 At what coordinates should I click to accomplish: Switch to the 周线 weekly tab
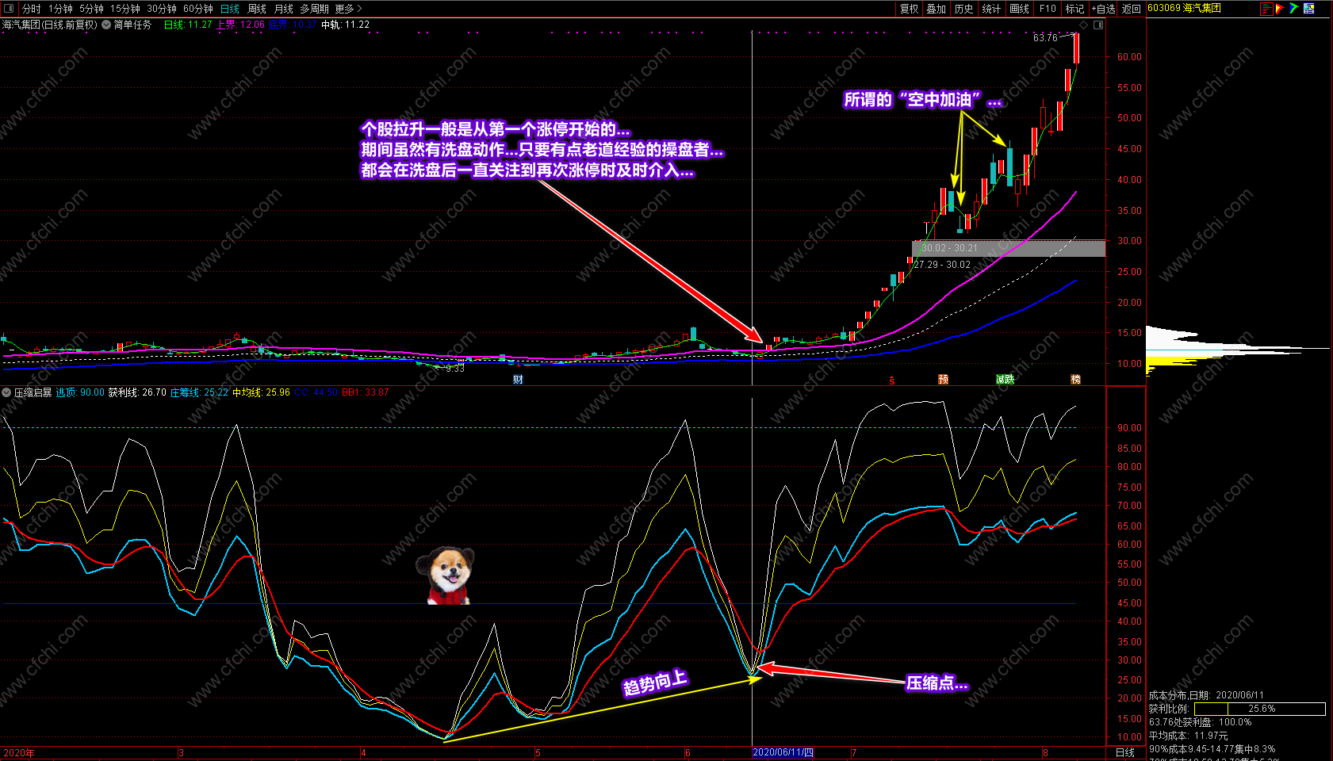tap(257, 9)
